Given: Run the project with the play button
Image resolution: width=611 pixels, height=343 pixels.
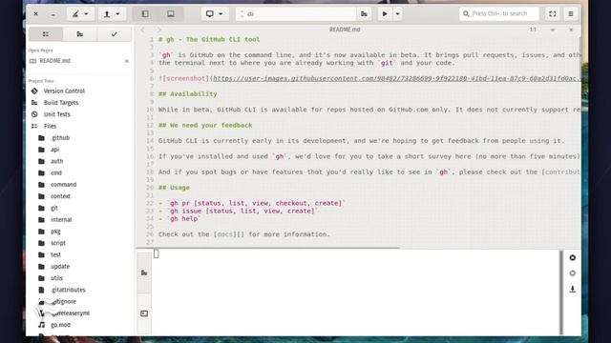Looking at the screenshot, I should click(x=385, y=14).
